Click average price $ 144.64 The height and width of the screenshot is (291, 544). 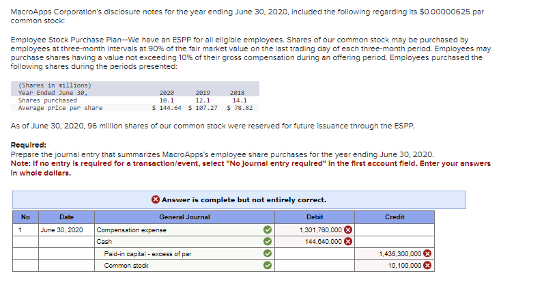pyautogui.click(x=167, y=108)
